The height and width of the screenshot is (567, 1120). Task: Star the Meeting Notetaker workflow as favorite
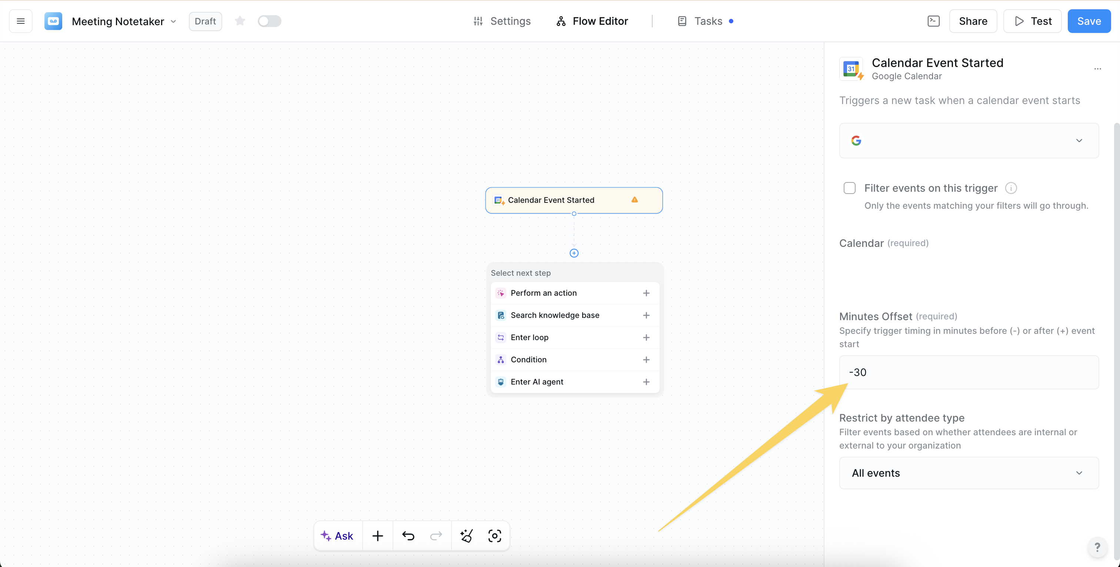click(240, 21)
